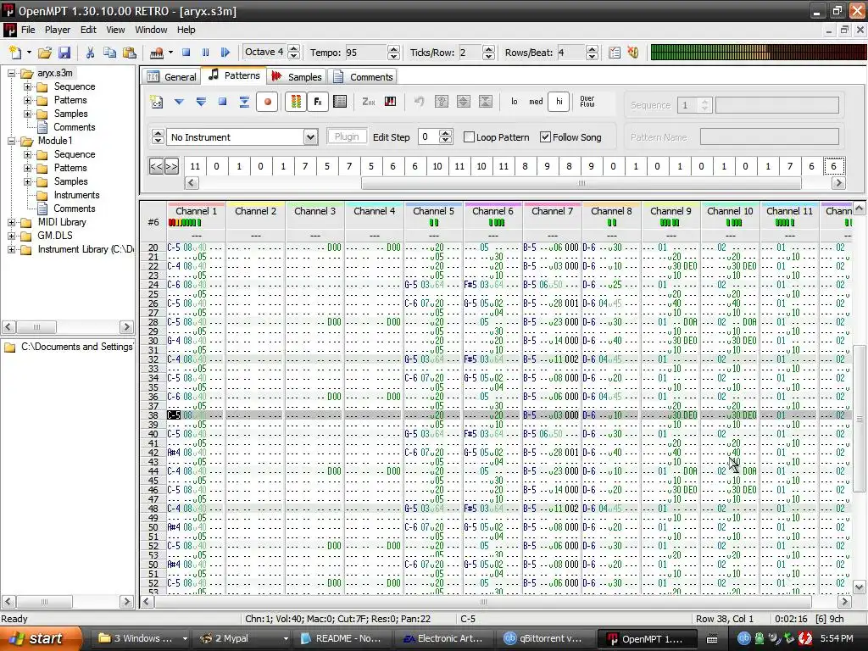The width and height of the screenshot is (868, 651).
Task: Switch to the Comments tab
Action: [x=363, y=77]
